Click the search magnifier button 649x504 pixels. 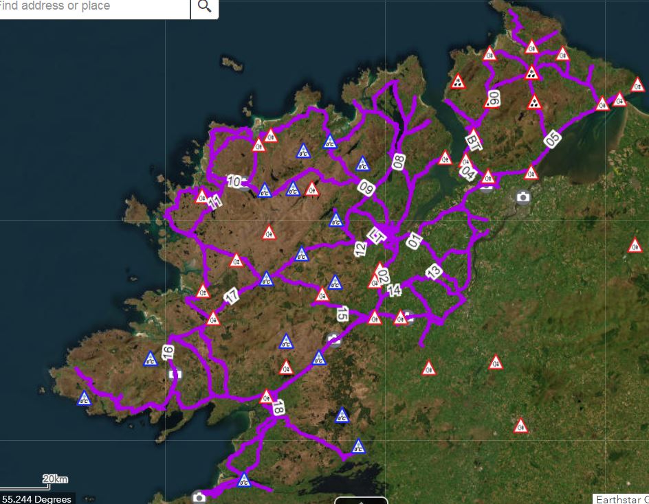pos(204,8)
